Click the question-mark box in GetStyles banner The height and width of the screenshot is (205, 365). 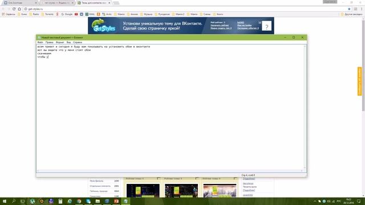266,26
